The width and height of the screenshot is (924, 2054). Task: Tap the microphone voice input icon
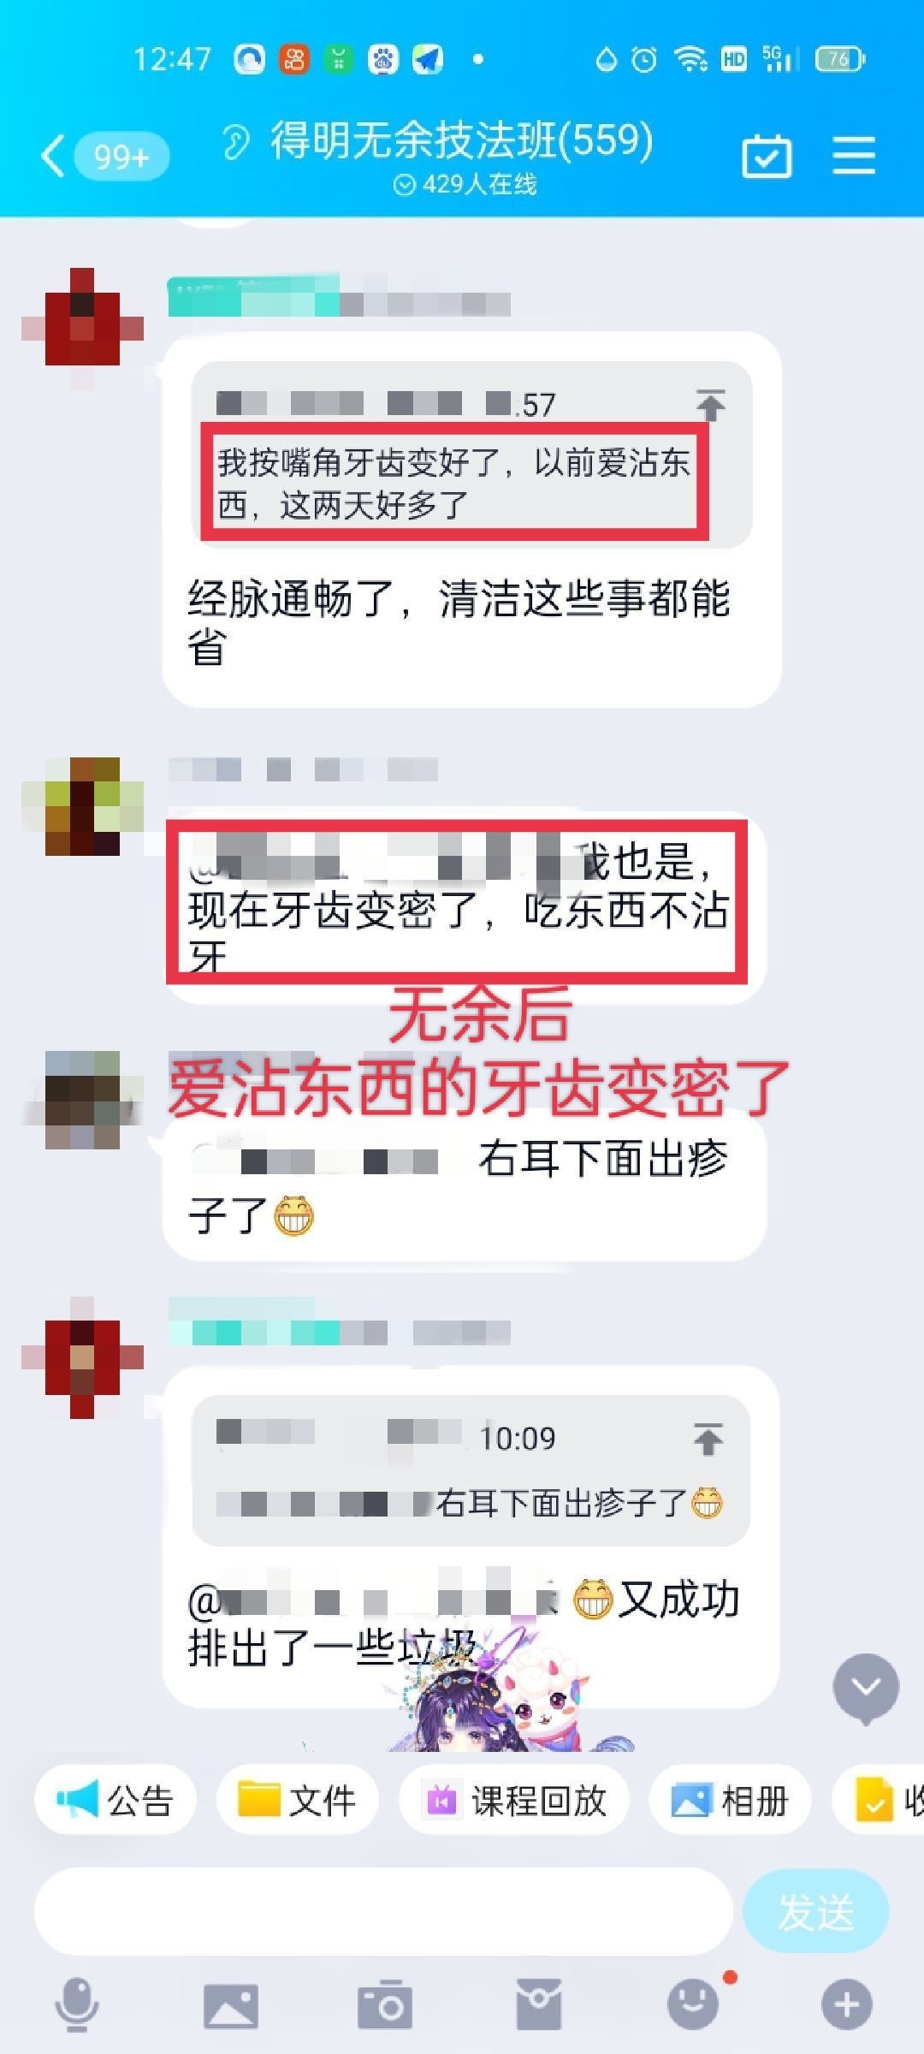point(77,2004)
